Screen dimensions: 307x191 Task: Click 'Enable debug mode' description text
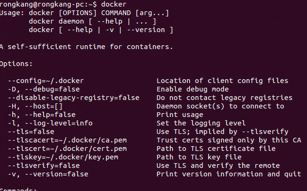point(193,89)
